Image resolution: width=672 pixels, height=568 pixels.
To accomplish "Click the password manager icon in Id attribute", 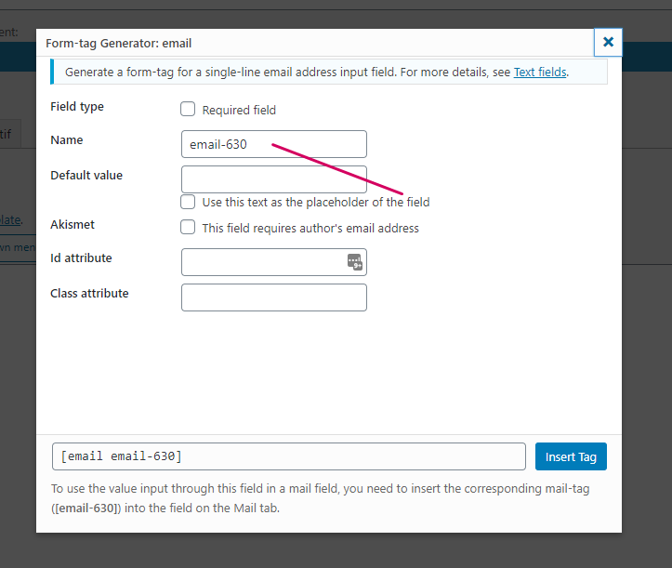I will (x=354, y=262).
